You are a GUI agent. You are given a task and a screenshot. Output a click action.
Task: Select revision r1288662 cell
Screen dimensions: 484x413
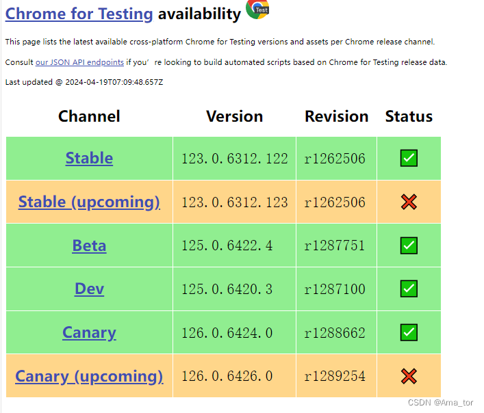click(x=336, y=332)
